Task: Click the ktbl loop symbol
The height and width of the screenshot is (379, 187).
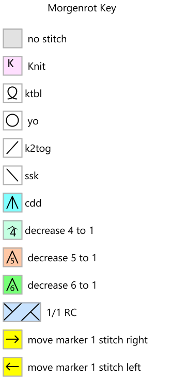Action: click(12, 93)
